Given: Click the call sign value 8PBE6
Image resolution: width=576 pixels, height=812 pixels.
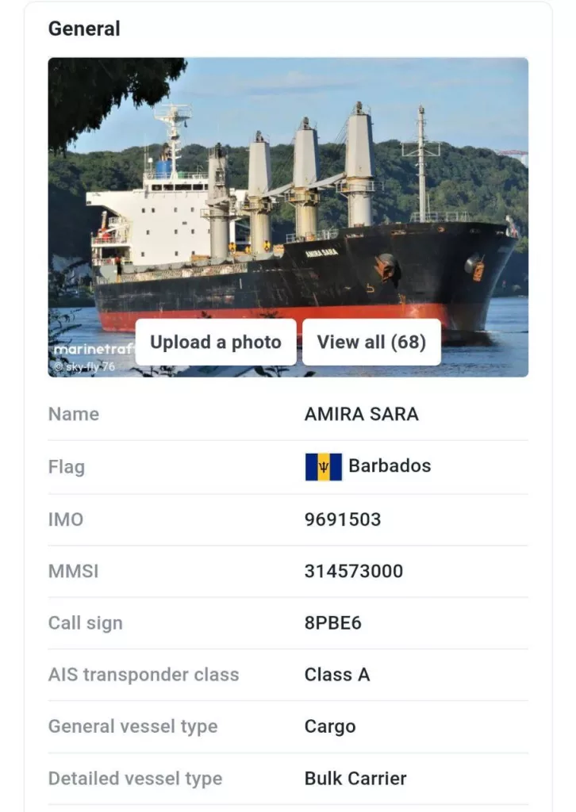Looking at the screenshot, I should [332, 623].
